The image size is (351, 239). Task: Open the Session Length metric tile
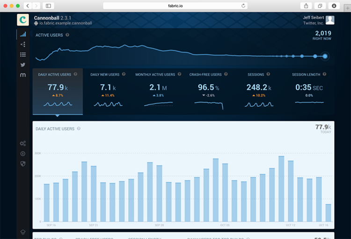pyautogui.click(x=309, y=91)
